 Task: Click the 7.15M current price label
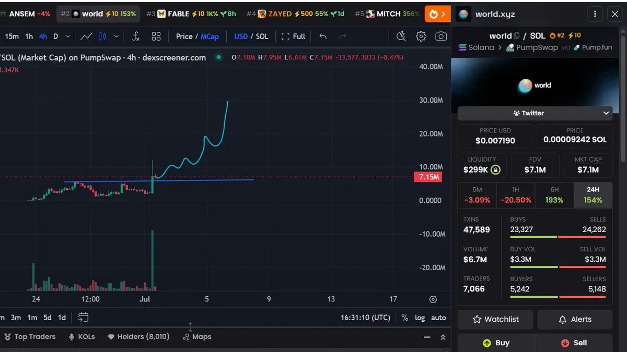click(x=428, y=177)
